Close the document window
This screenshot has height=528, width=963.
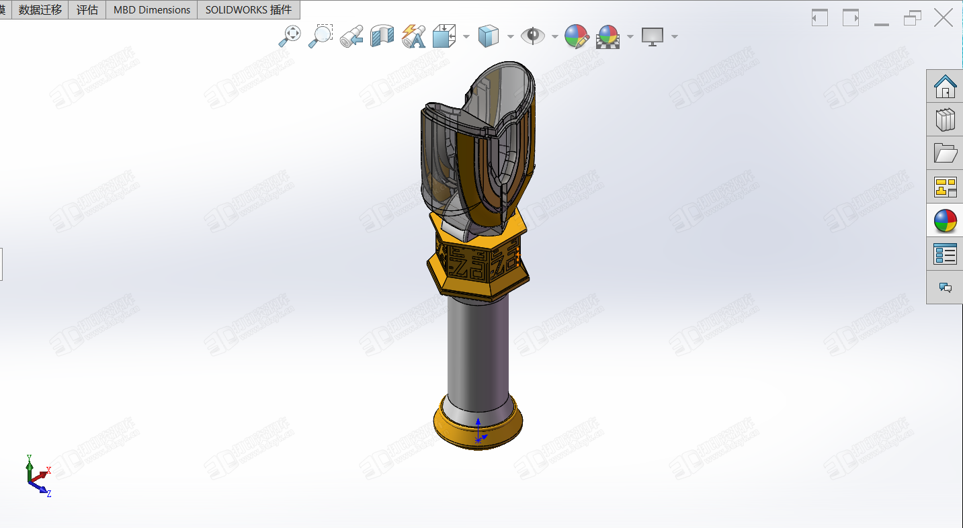tap(944, 17)
